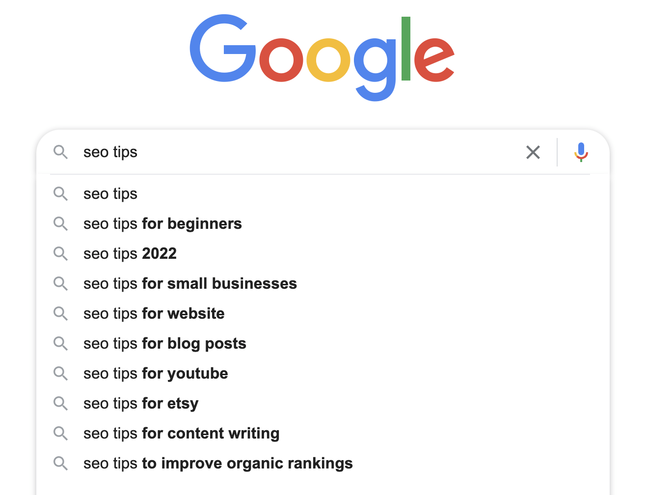This screenshot has height=495, width=646.
Task: Select the suggestion 'seo tips for beginners'
Action: point(162,223)
